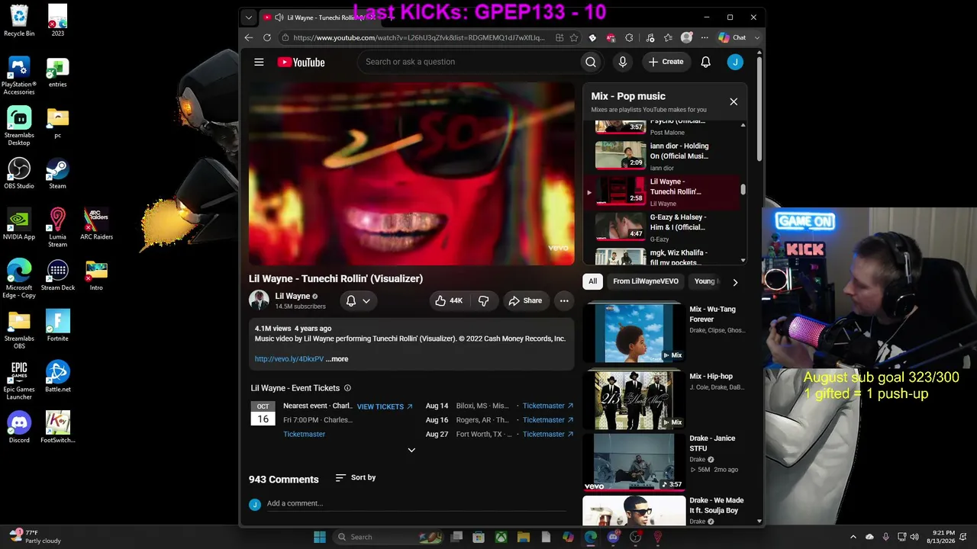Click the Create button on YouTube
Screen dimensions: 977x549
click(x=666, y=62)
